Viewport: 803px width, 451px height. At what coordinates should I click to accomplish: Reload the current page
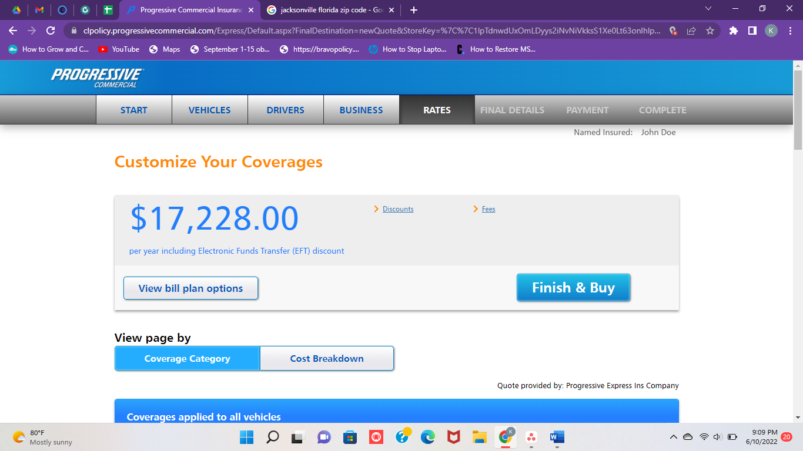click(51, 31)
